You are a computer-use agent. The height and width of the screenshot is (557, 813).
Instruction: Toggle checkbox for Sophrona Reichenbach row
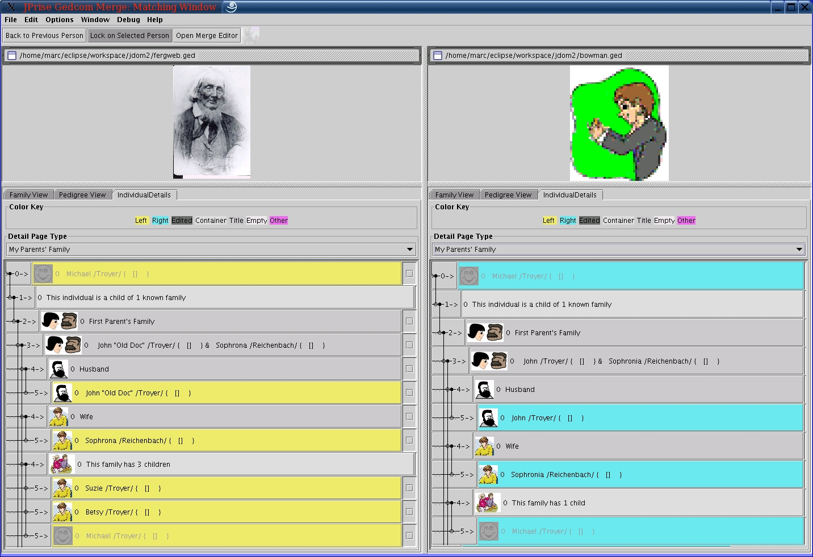pos(409,440)
